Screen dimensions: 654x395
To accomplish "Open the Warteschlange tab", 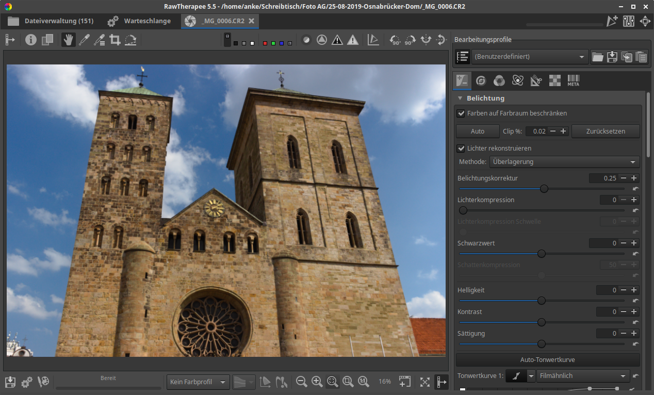I will [139, 21].
